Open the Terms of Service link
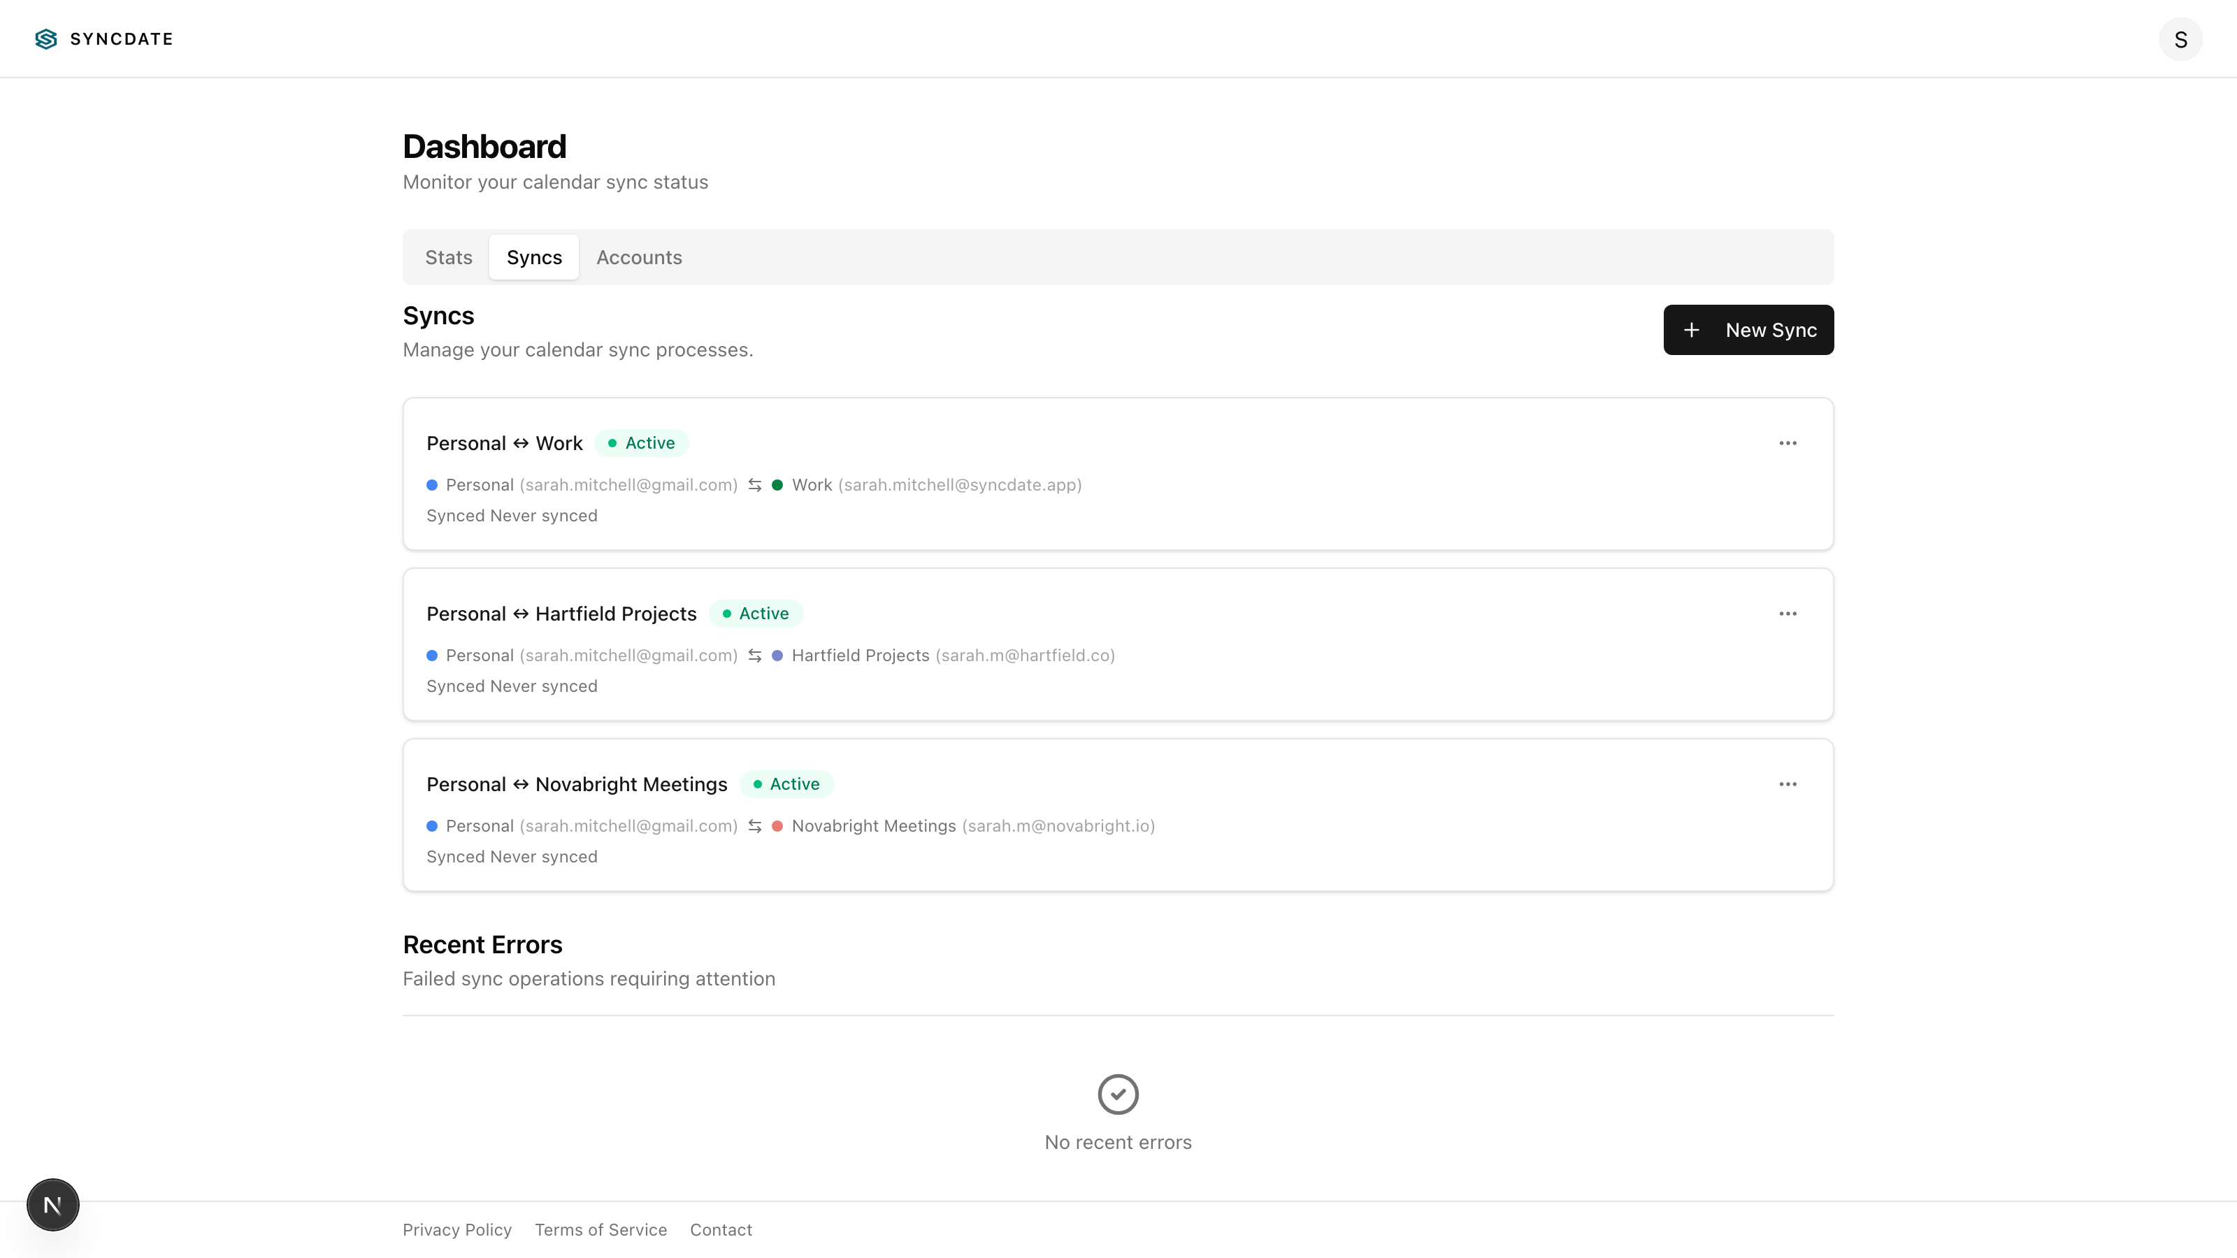Viewport: 2237px width, 1258px height. pos(600,1229)
